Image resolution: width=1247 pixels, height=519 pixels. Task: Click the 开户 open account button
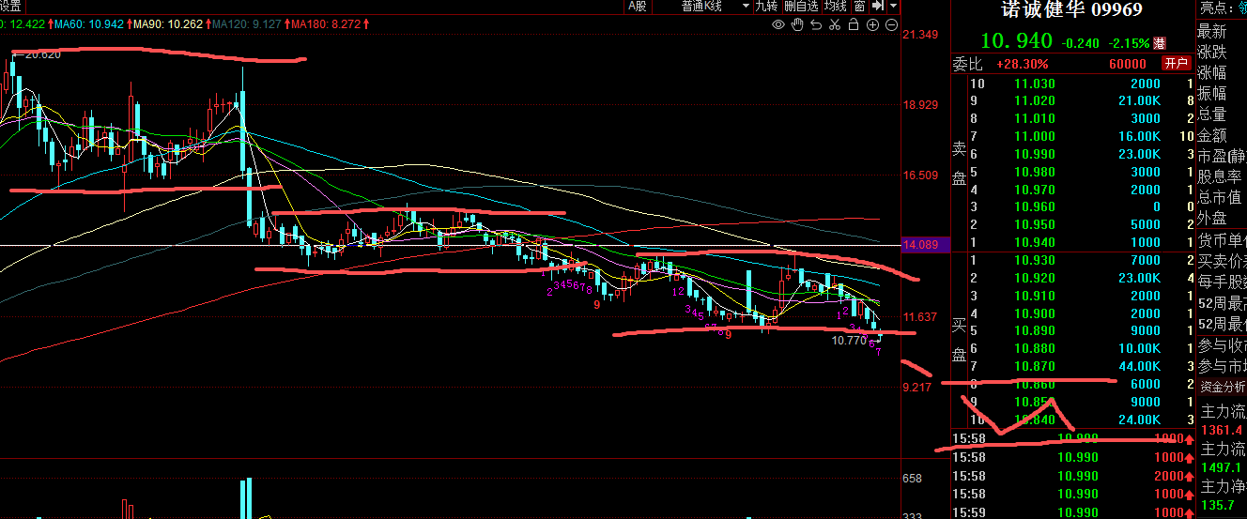[1176, 64]
